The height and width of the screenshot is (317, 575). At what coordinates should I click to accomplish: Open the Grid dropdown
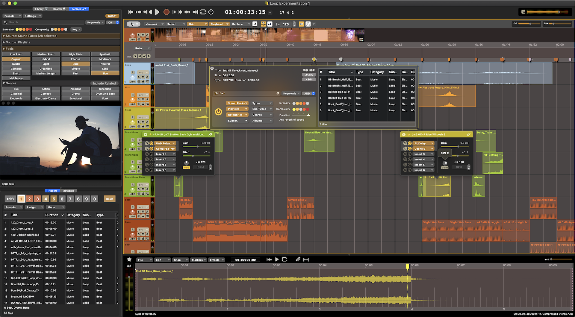tap(197, 24)
